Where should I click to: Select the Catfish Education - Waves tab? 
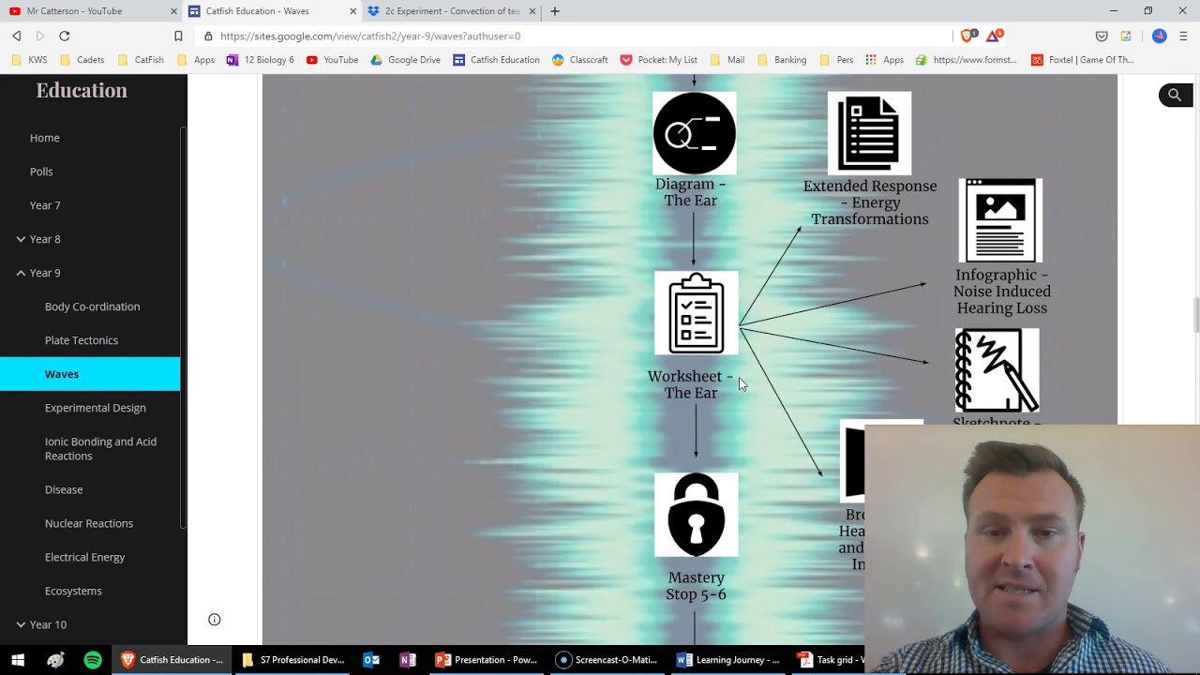pyautogui.click(x=270, y=11)
